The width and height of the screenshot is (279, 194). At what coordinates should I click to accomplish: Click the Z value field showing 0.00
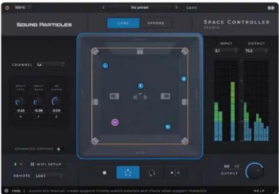point(56,110)
